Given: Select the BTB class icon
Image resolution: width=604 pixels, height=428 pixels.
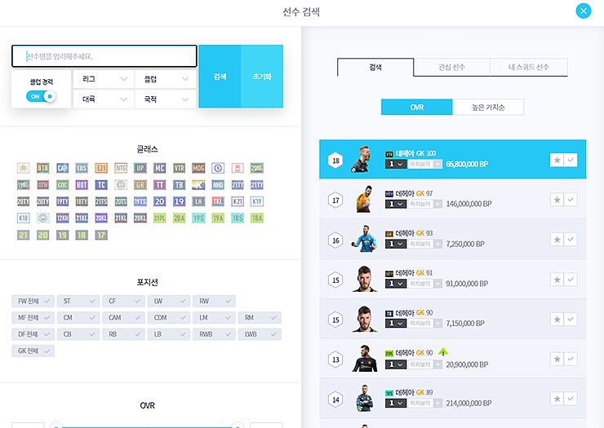Looking at the screenshot, I should 42,168.
